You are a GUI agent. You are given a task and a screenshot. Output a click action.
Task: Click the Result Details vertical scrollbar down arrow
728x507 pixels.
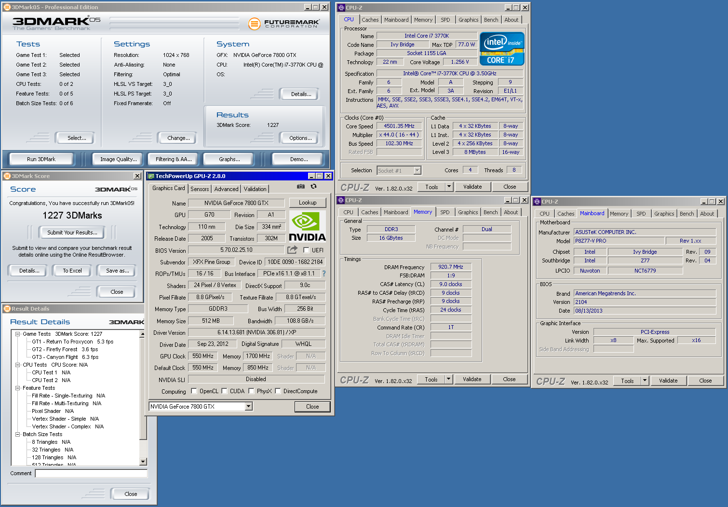pyautogui.click(x=143, y=462)
